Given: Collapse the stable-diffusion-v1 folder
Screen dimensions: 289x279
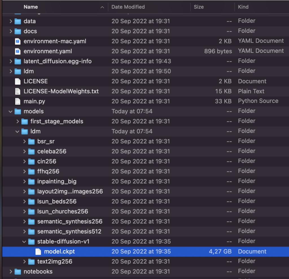Looking at the screenshot, I should (x=25, y=241).
